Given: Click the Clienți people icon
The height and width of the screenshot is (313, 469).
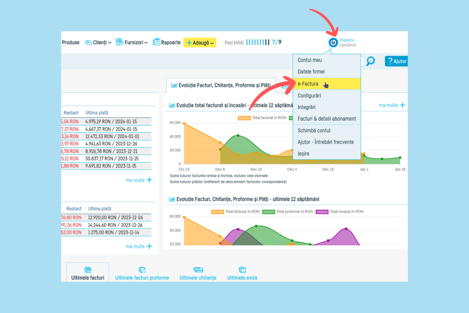Looking at the screenshot, I should point(88,42).
